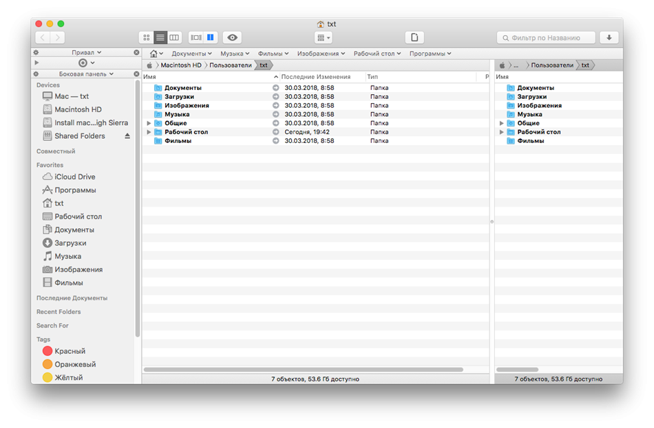
Task: Expand the Общие folder in left pane
Action: 149,123
